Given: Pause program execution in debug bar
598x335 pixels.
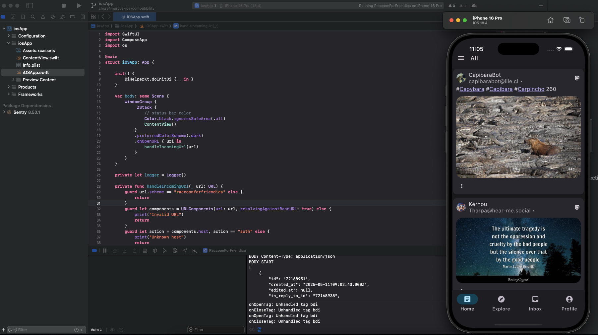Looking at the screenshot, I should [x=105, y=251].
